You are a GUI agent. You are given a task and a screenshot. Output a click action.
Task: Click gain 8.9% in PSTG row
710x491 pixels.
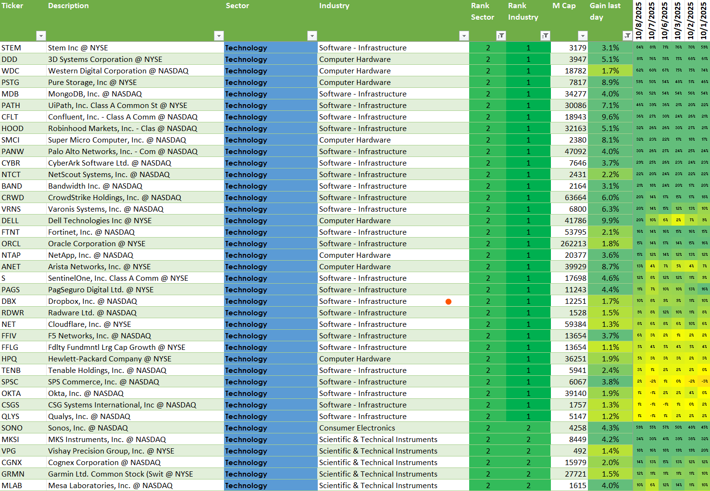pyautogui.click(x=610, y=82)
